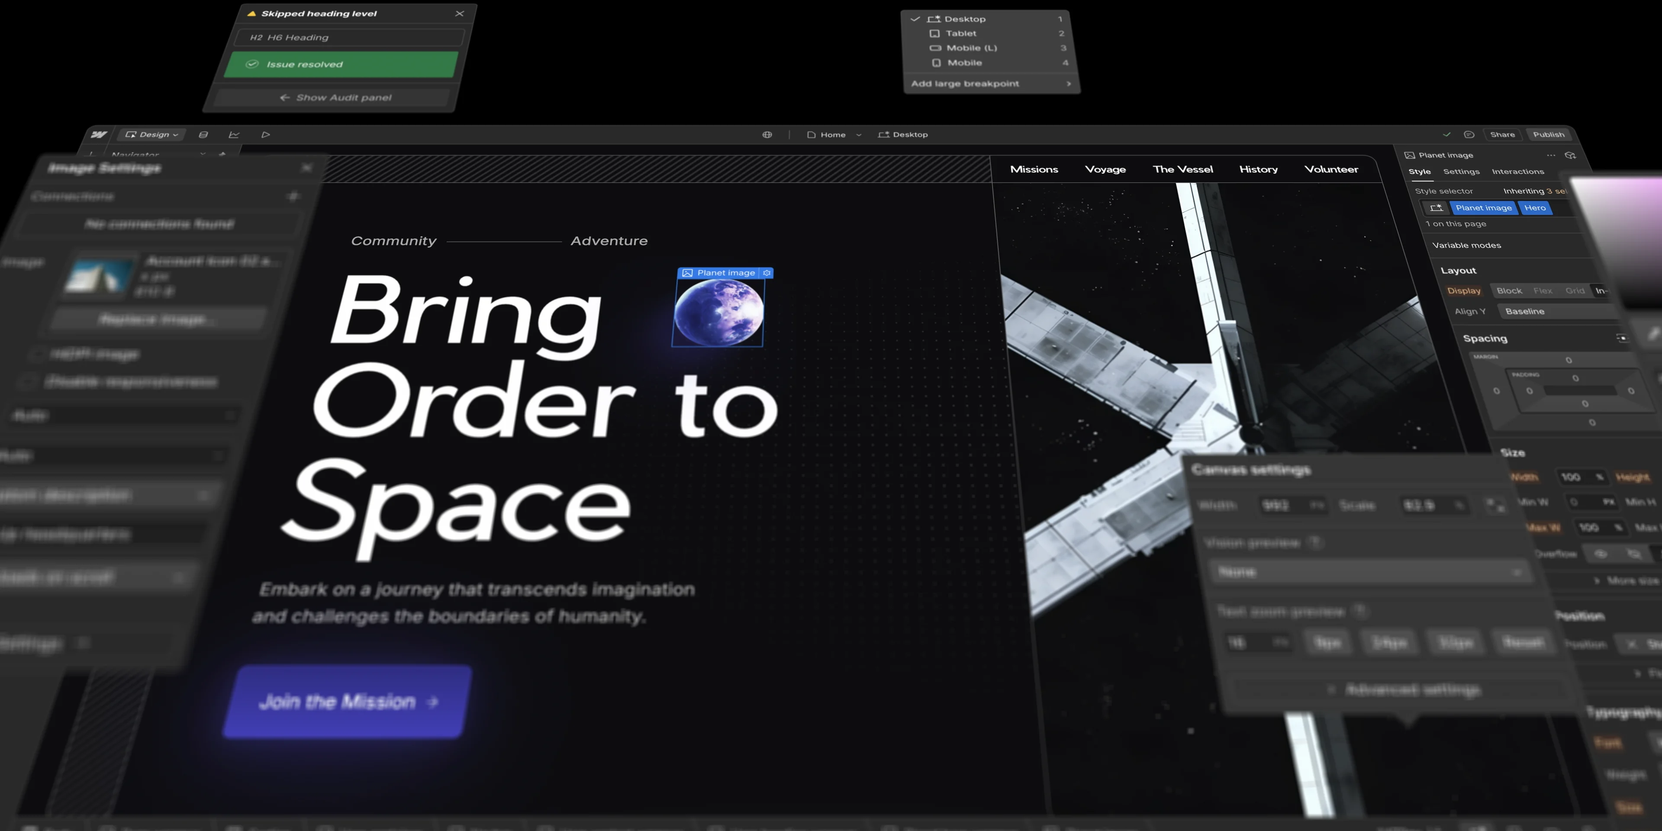The width and height of the screenshot is (1662, 831).
Task: Click the globe locale icon
Action: pyautogui.click(x=767, y=134)
